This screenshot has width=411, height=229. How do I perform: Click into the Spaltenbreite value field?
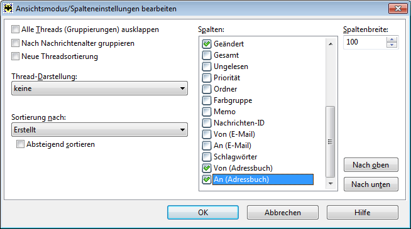pyautogui.click(x=365, y=42)
